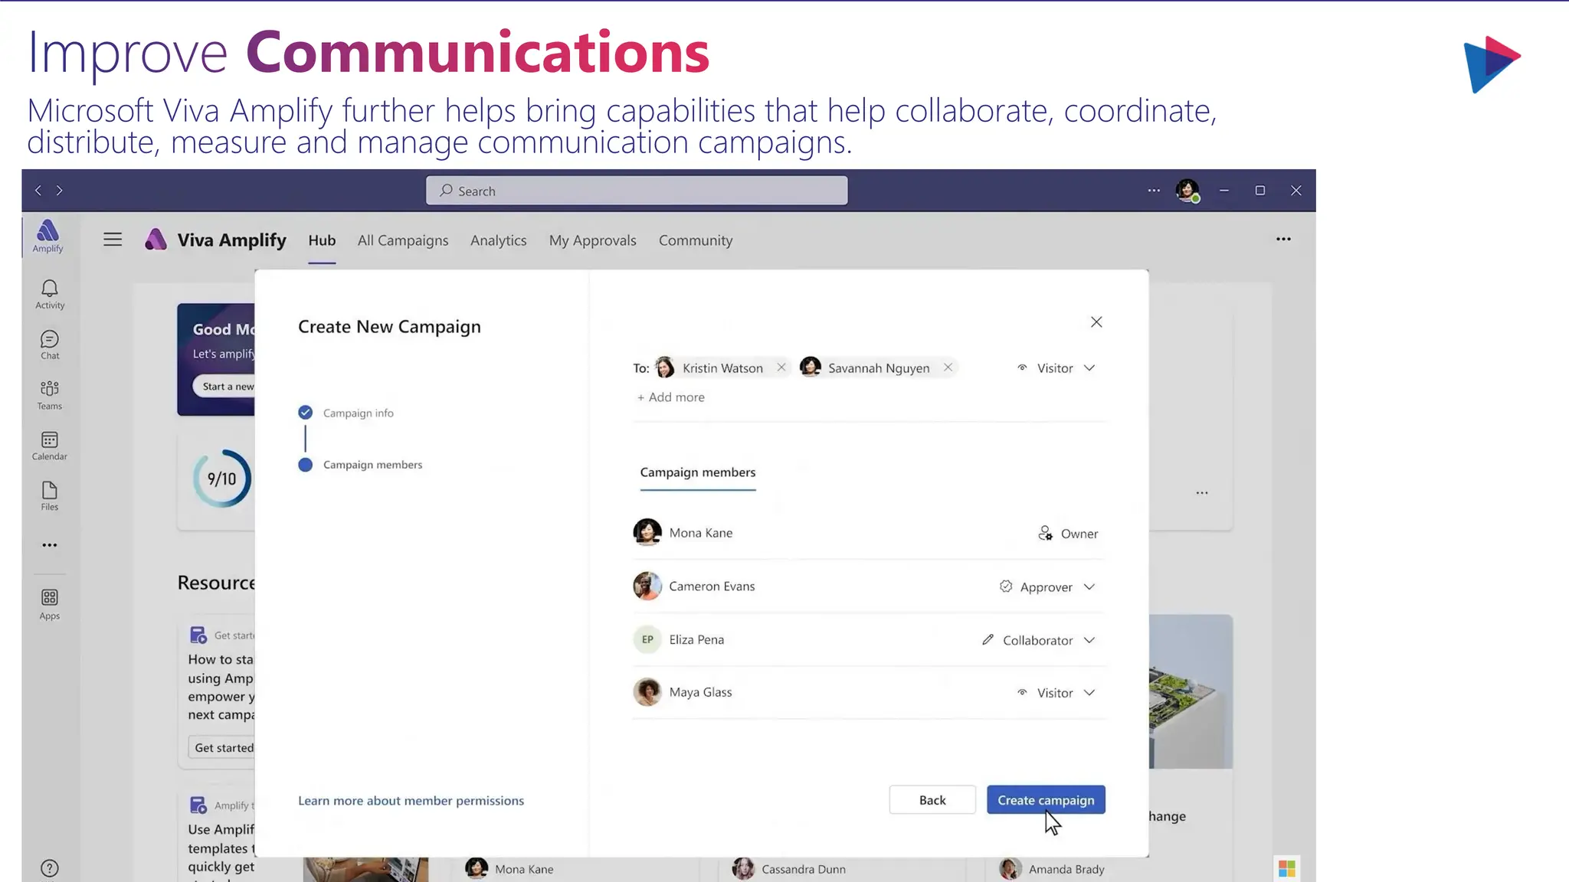
Task: Change Maya Glass' Visitor role
Action: [x=1056, y=693]
